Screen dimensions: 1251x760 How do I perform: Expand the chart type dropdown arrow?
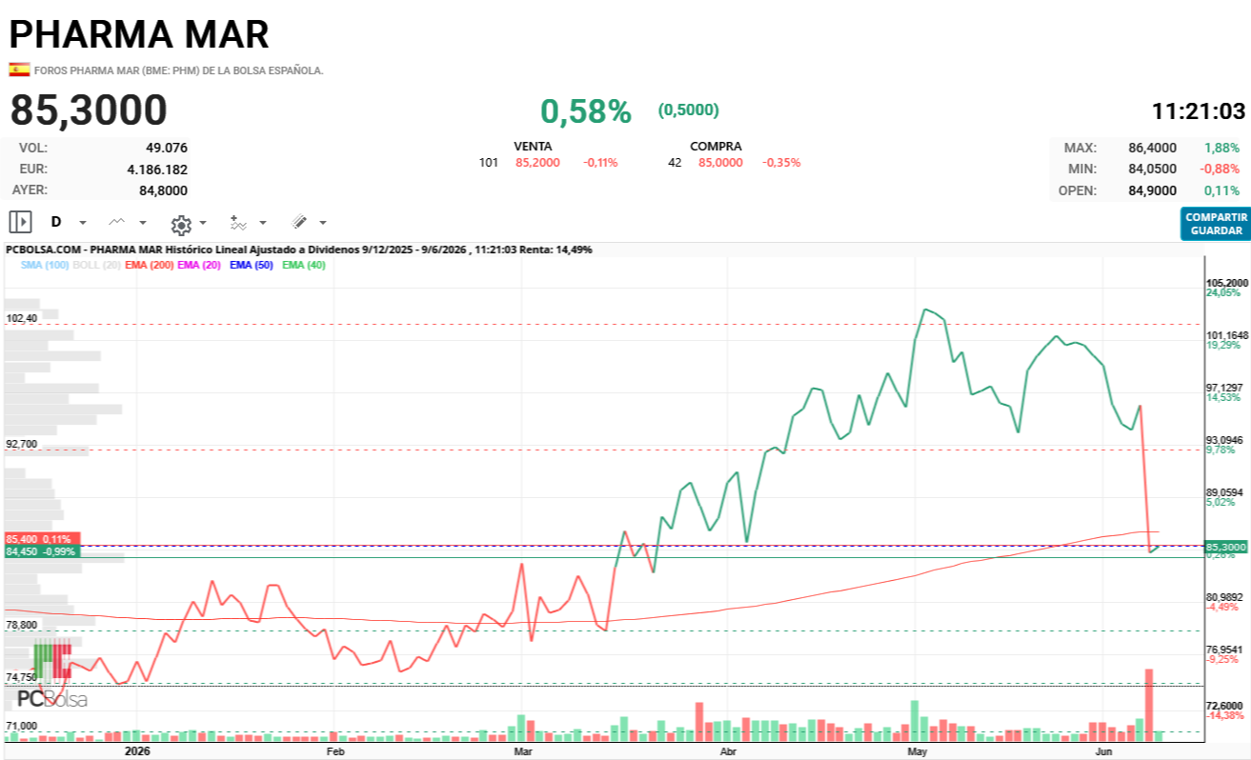pos(143,223)
